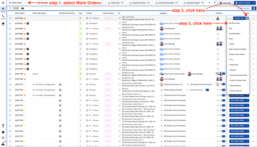Click trips count badge for order 6397798

(80, 74)
